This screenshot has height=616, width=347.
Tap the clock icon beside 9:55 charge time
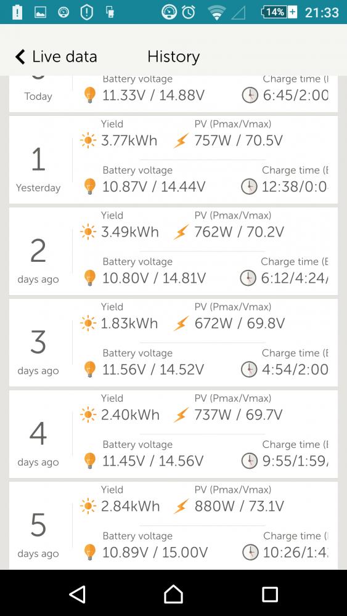(250, 460)
